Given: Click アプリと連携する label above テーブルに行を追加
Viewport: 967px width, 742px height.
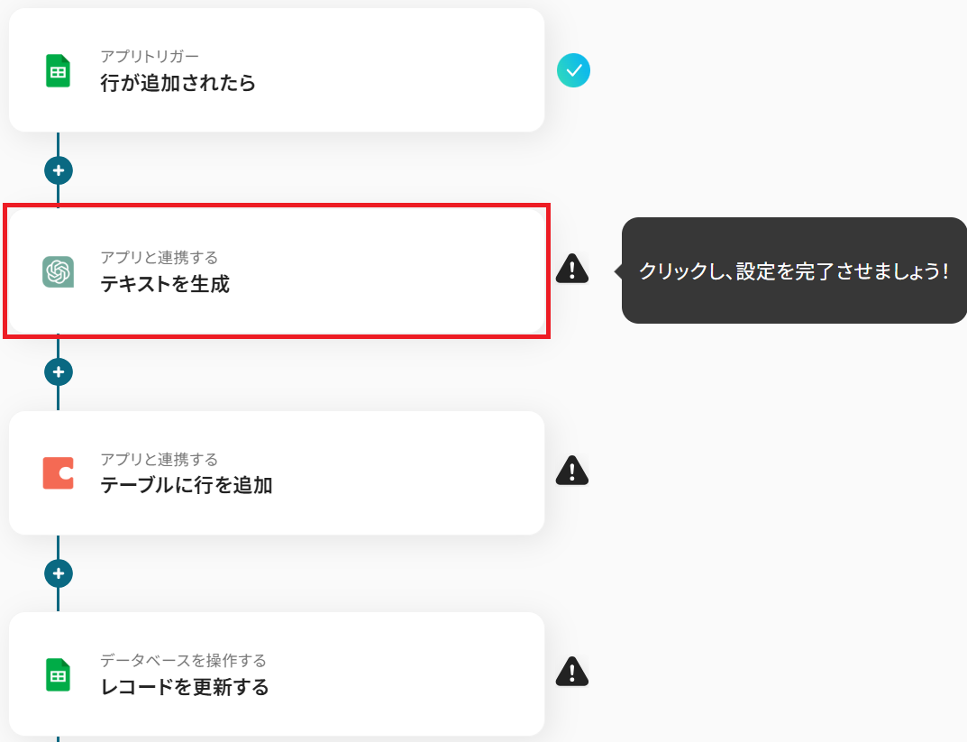Looking at the screenshot, I should tap(159, 460).
